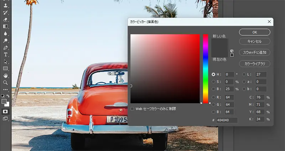Select the B brightness radio button

213,89
